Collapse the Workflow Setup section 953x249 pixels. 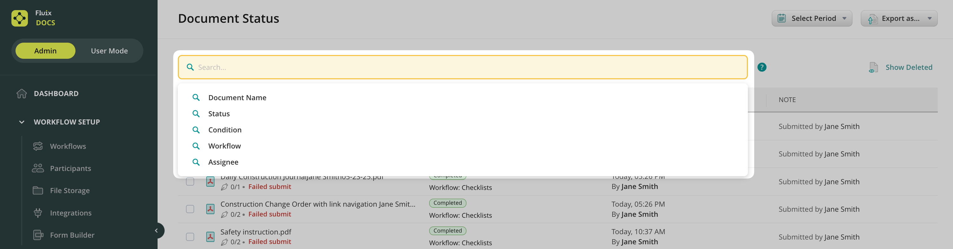click(22, 122)
